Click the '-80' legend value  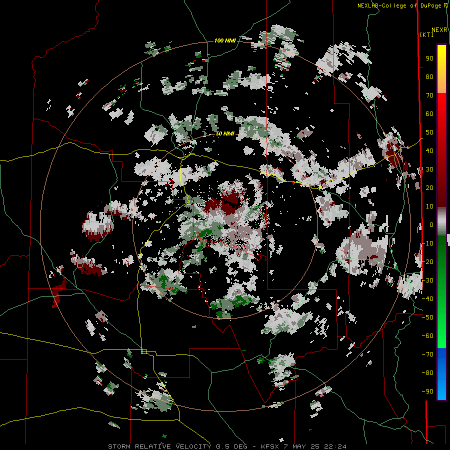coord(427,373)
